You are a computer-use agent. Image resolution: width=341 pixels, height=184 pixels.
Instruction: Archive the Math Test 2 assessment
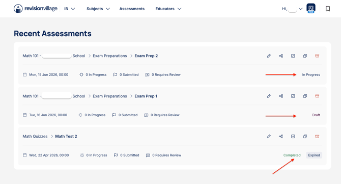coord(317,136)
